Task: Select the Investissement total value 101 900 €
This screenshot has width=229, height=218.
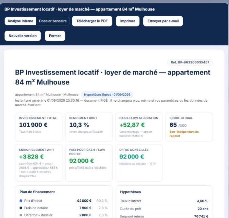Action: coord(33,125)
